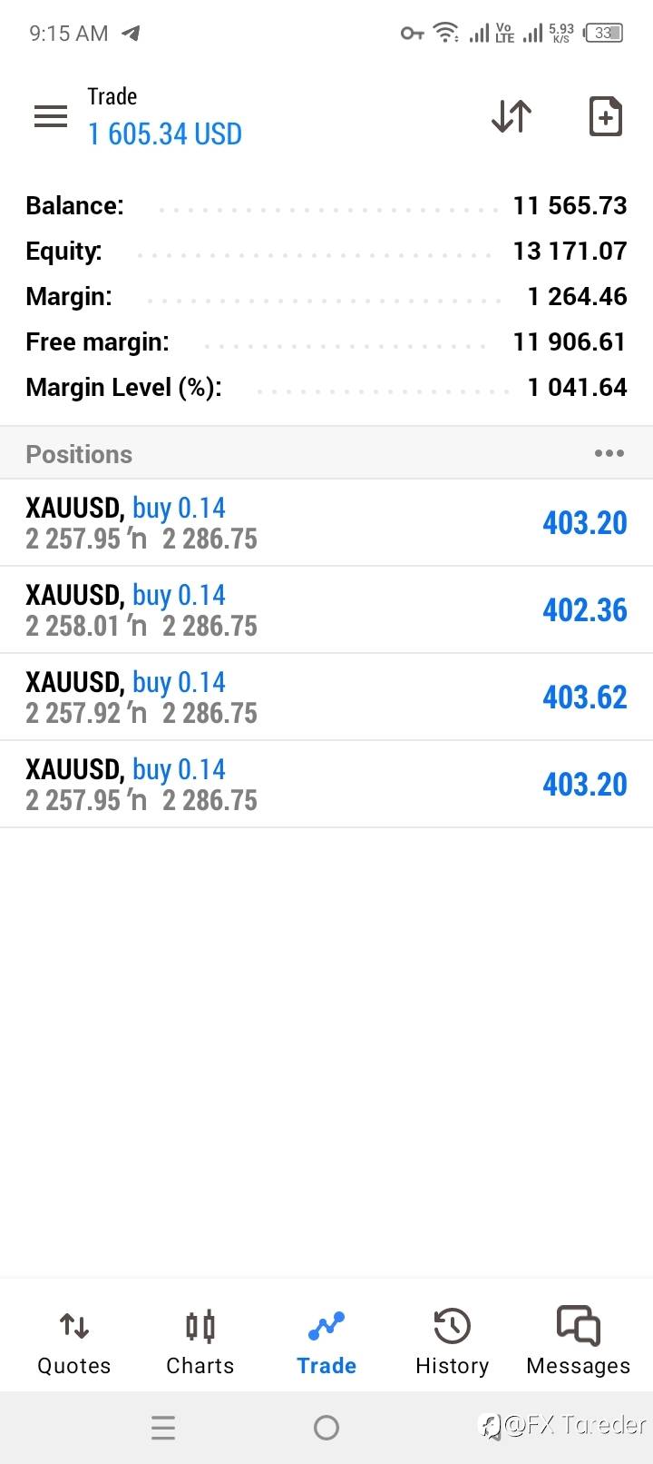Open the Quotes tab
The width and height of the screenshot is (653, 1464).
coord(73,1342)
